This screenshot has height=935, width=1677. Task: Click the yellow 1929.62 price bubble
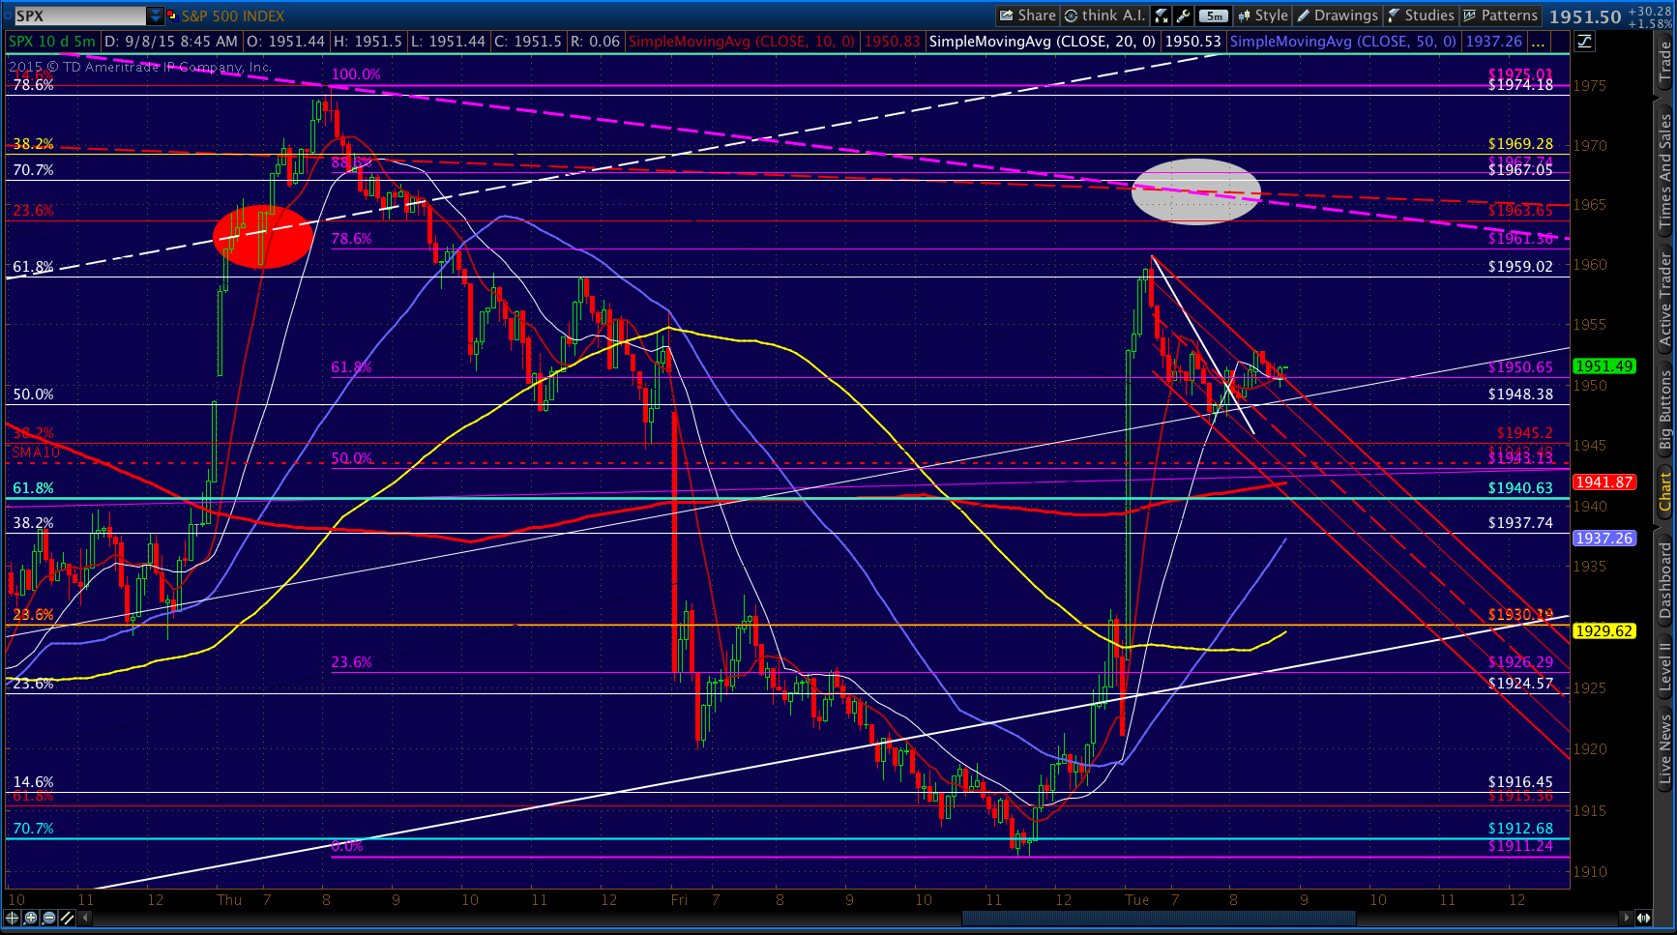coord(1604,631)
